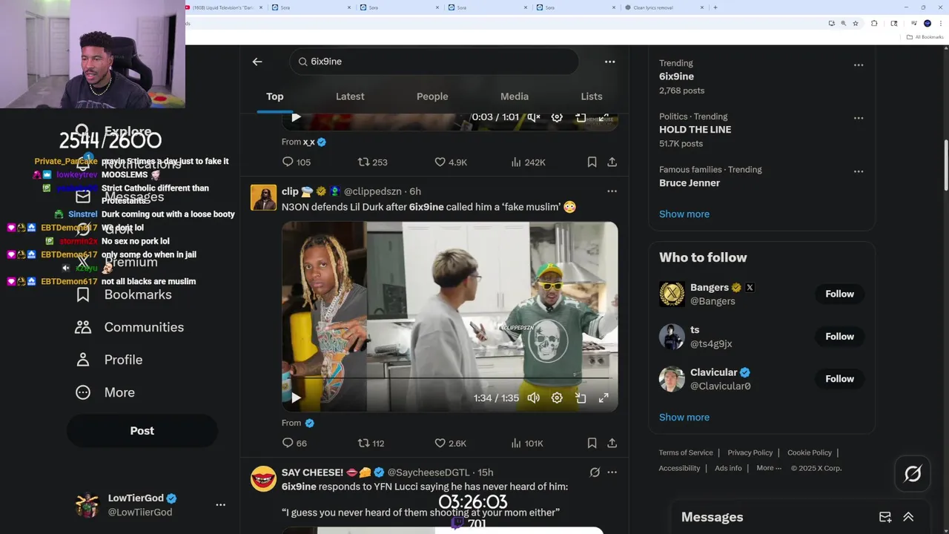Image resolution: width=949 pixels, height=534 pixels.
Task: Repost the clippedszn post with 112 reposts
Action: point(371,443)
